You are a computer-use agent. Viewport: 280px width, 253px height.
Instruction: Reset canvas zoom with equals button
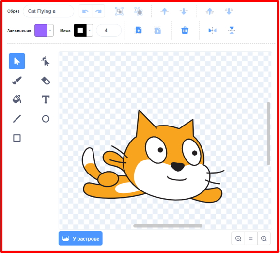251,238
